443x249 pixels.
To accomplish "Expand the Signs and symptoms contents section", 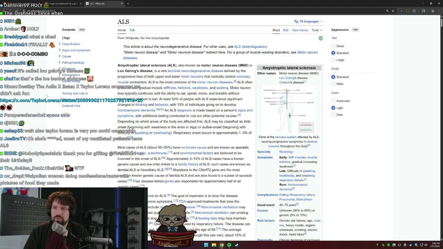I will click(60, 50).
